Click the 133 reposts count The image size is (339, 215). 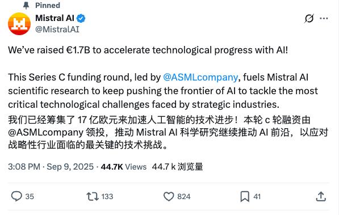(107, 196)
